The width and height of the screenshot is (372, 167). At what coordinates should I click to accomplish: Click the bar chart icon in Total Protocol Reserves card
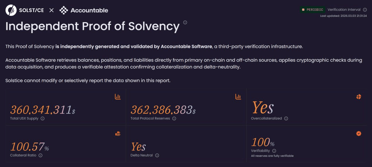click(x=238, y=97)
